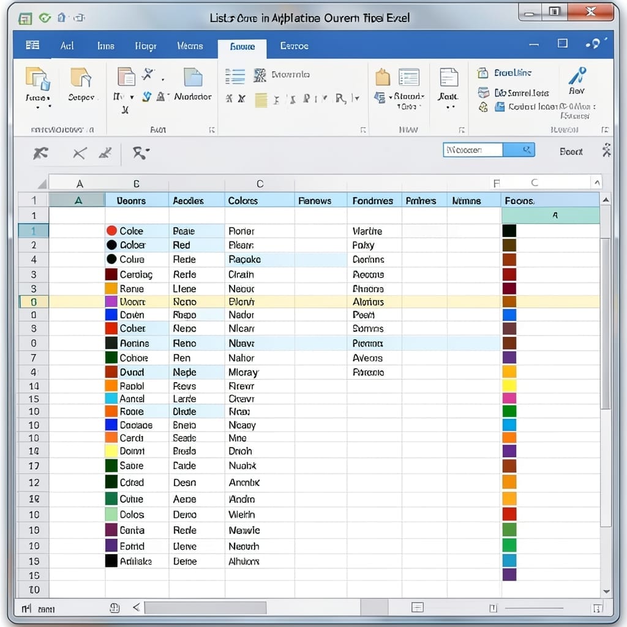Open the dropdown arrow next to R format icon

click(357, 98)
